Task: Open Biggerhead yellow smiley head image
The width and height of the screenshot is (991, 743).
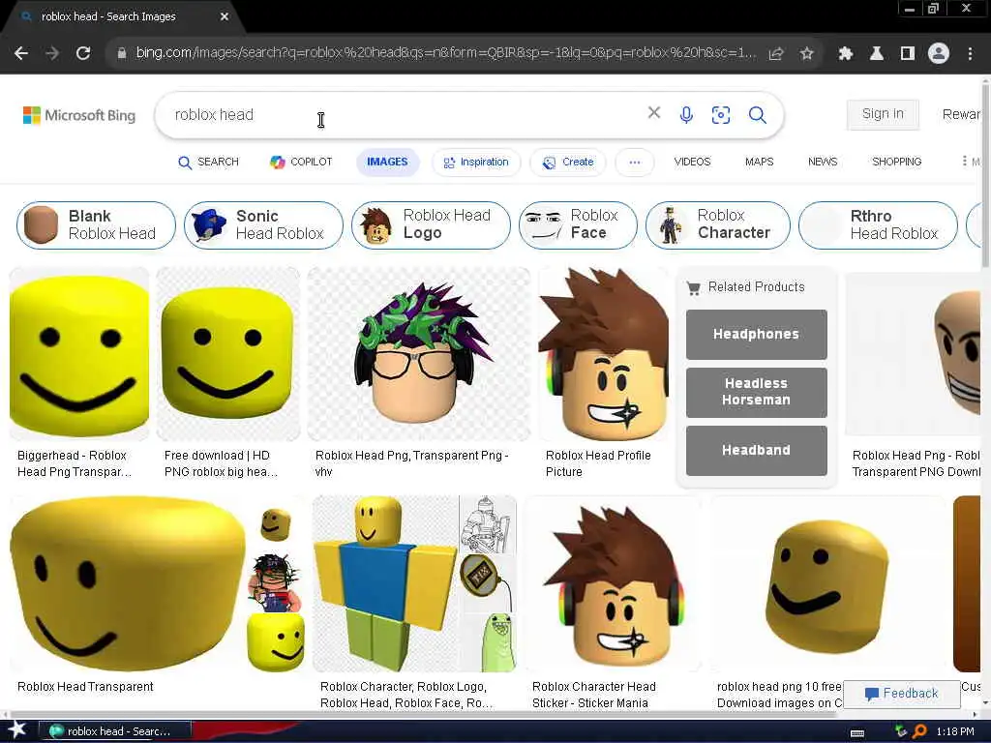Action: [x=79, y=354]
